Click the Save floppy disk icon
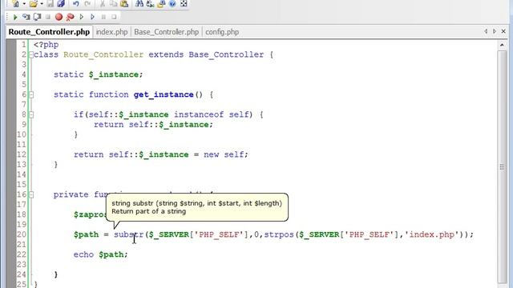This screenshot has width=513, height=288. [x=50, y=4]
